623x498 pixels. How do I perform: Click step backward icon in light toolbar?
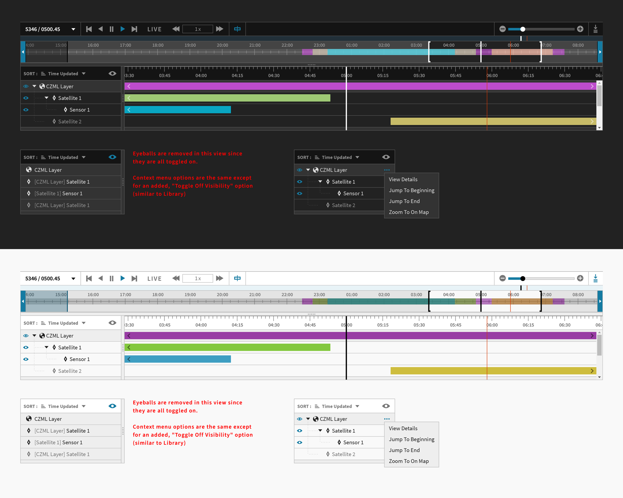pyautogui.click(x=100, y=278)
